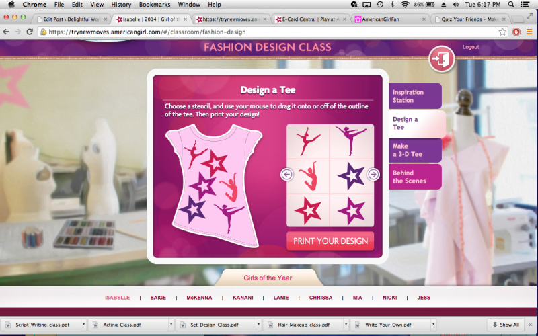This screenshot has width=538, height=336.
Task: Select NICKI in the girls list
Action: click(390, 298)
